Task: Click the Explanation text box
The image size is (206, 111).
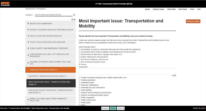Action: (127, 71)
